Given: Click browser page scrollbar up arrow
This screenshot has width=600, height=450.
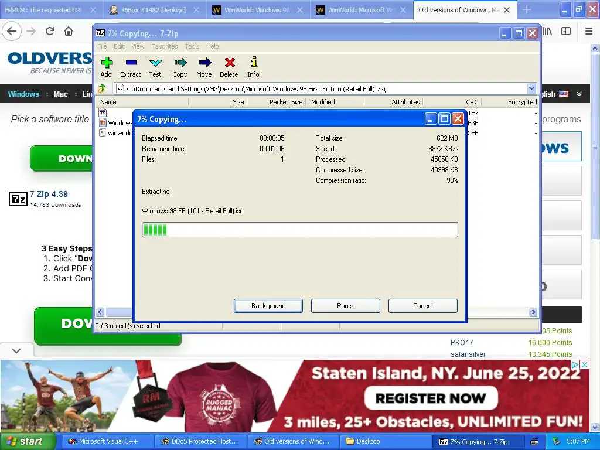Looking at the screenshot, I should tap(595, 49).
